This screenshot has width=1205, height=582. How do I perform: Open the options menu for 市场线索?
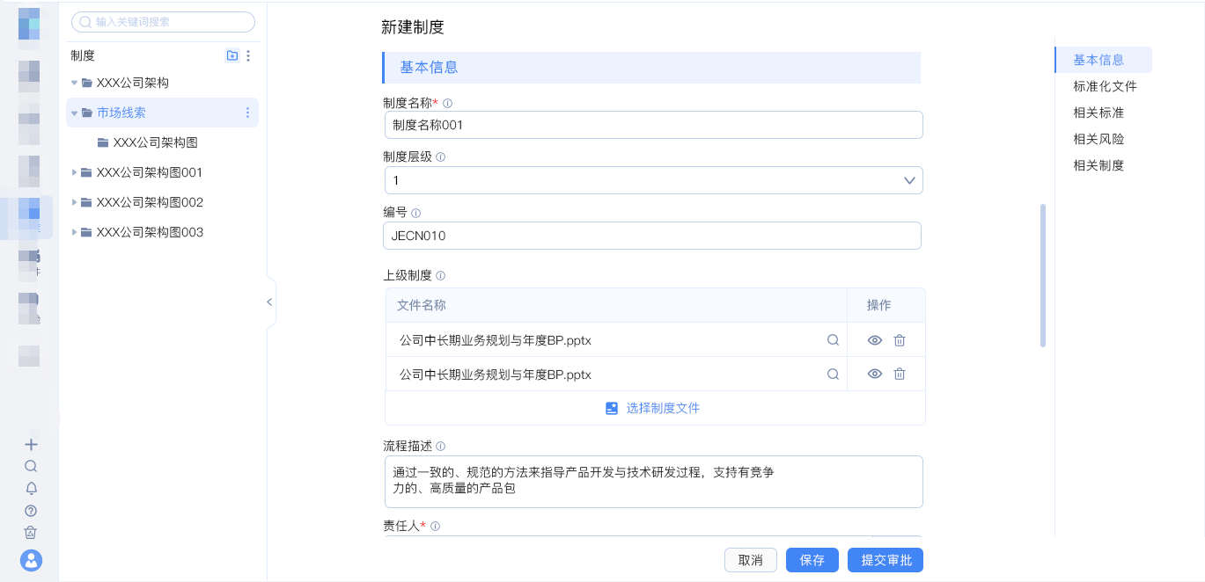247,113
